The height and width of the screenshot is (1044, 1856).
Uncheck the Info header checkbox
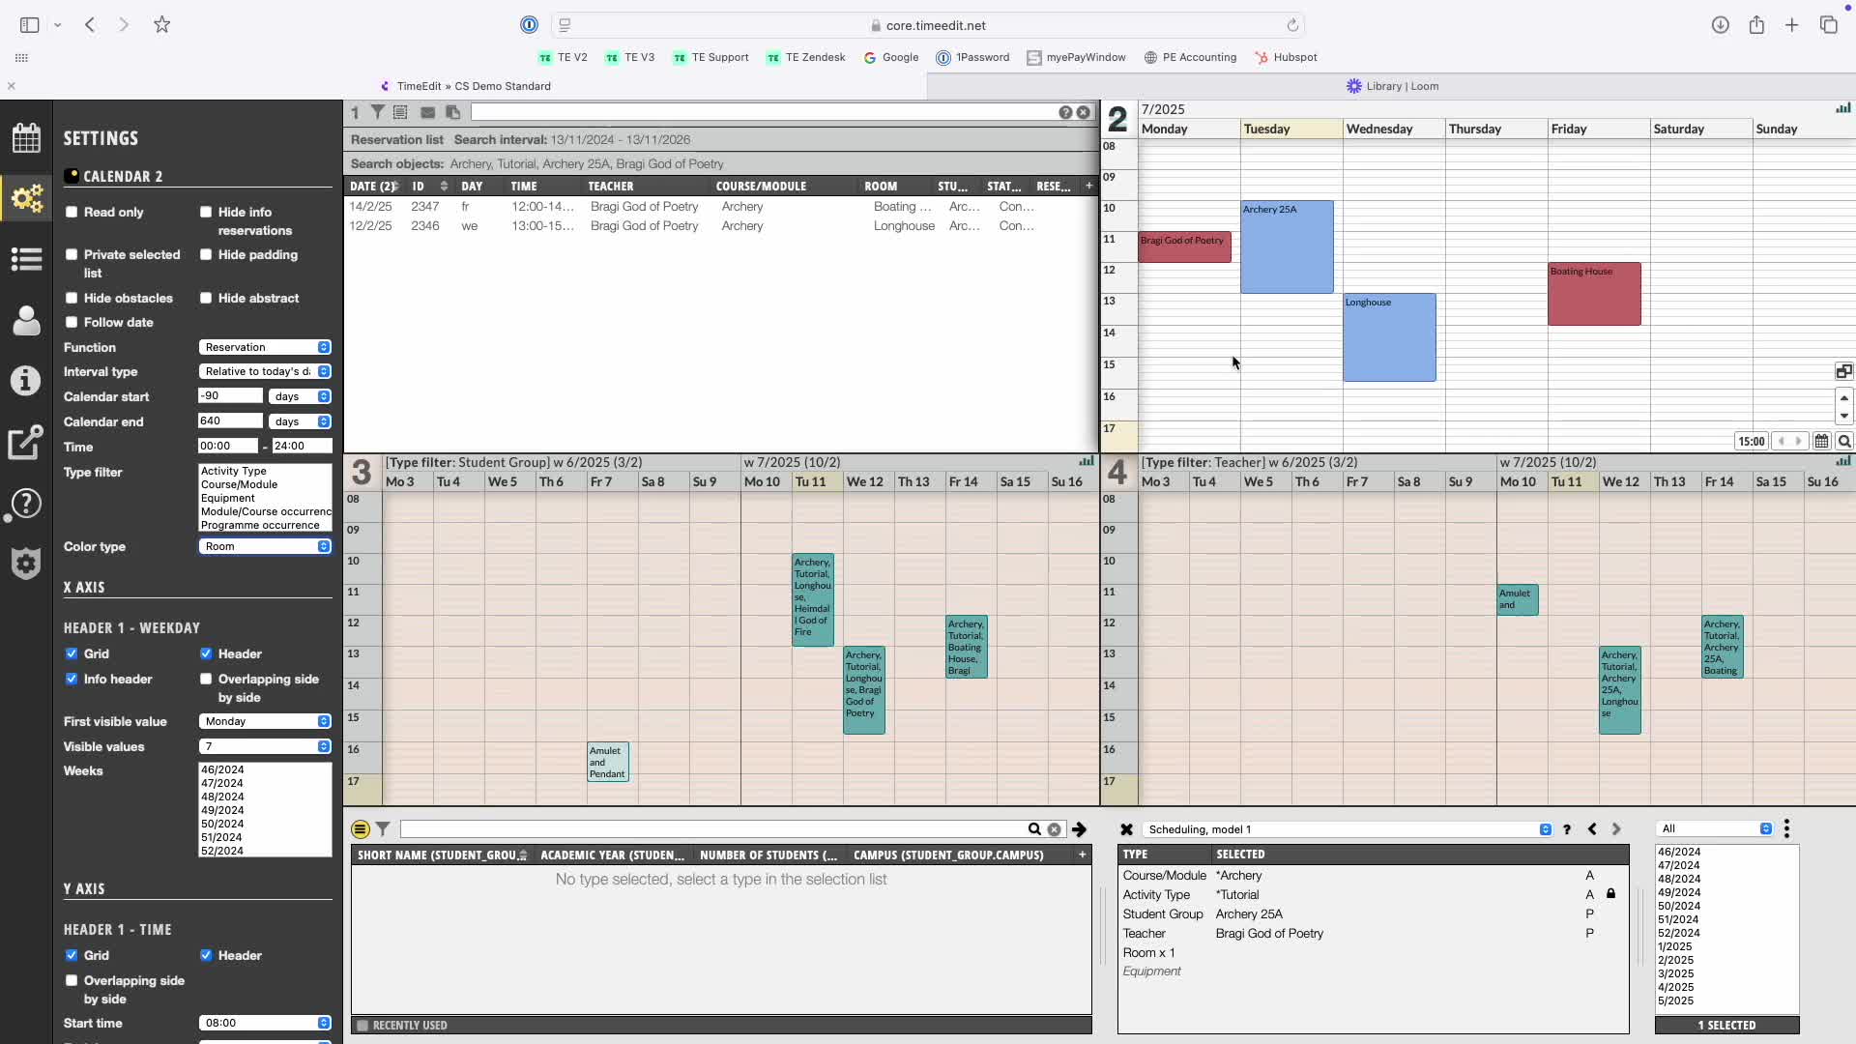coord(72,679)
